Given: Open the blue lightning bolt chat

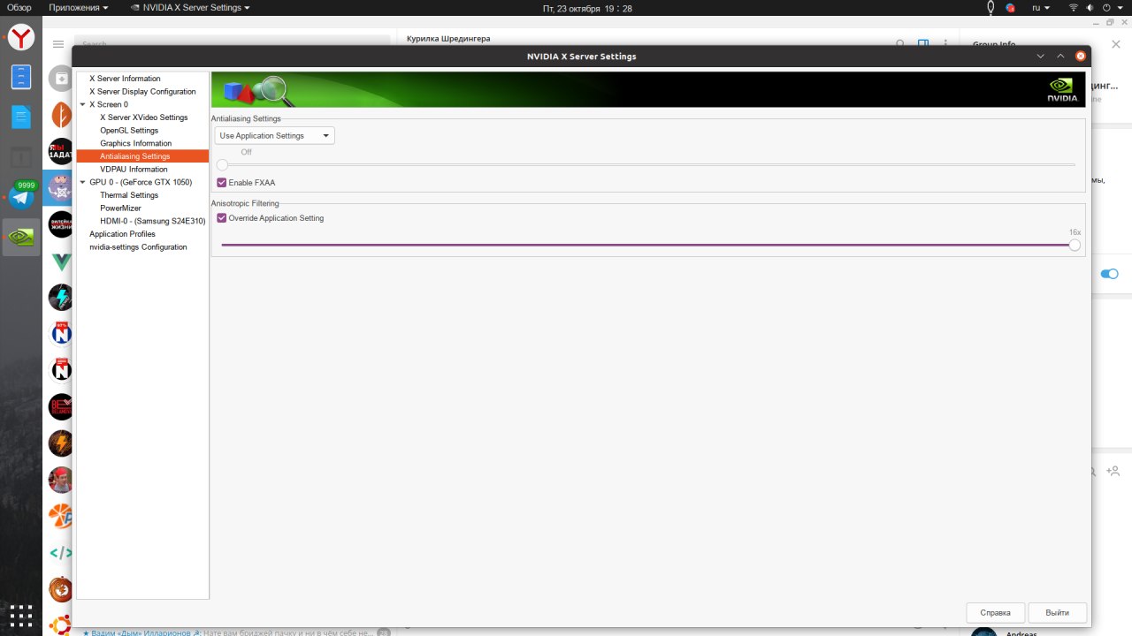Looking at the screenshot, I should point(60,298).
